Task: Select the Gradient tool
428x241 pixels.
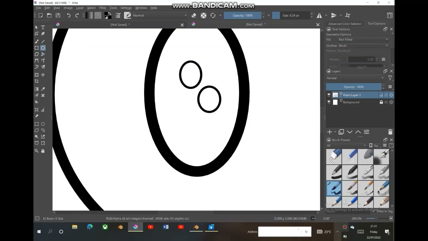Action: pyautogui.click(x=36, y=89)
